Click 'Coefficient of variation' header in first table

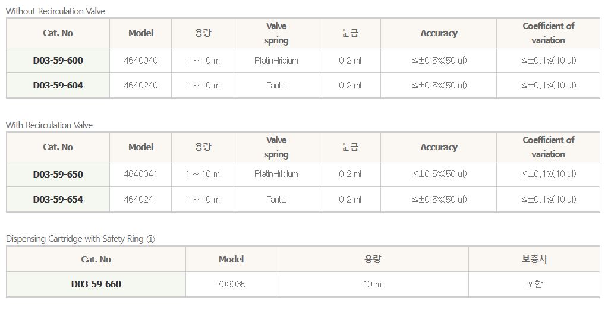point(548,33)
